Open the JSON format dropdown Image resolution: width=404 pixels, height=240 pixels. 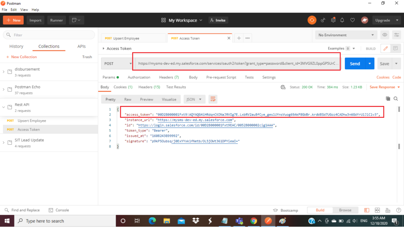tap(194, 99)
